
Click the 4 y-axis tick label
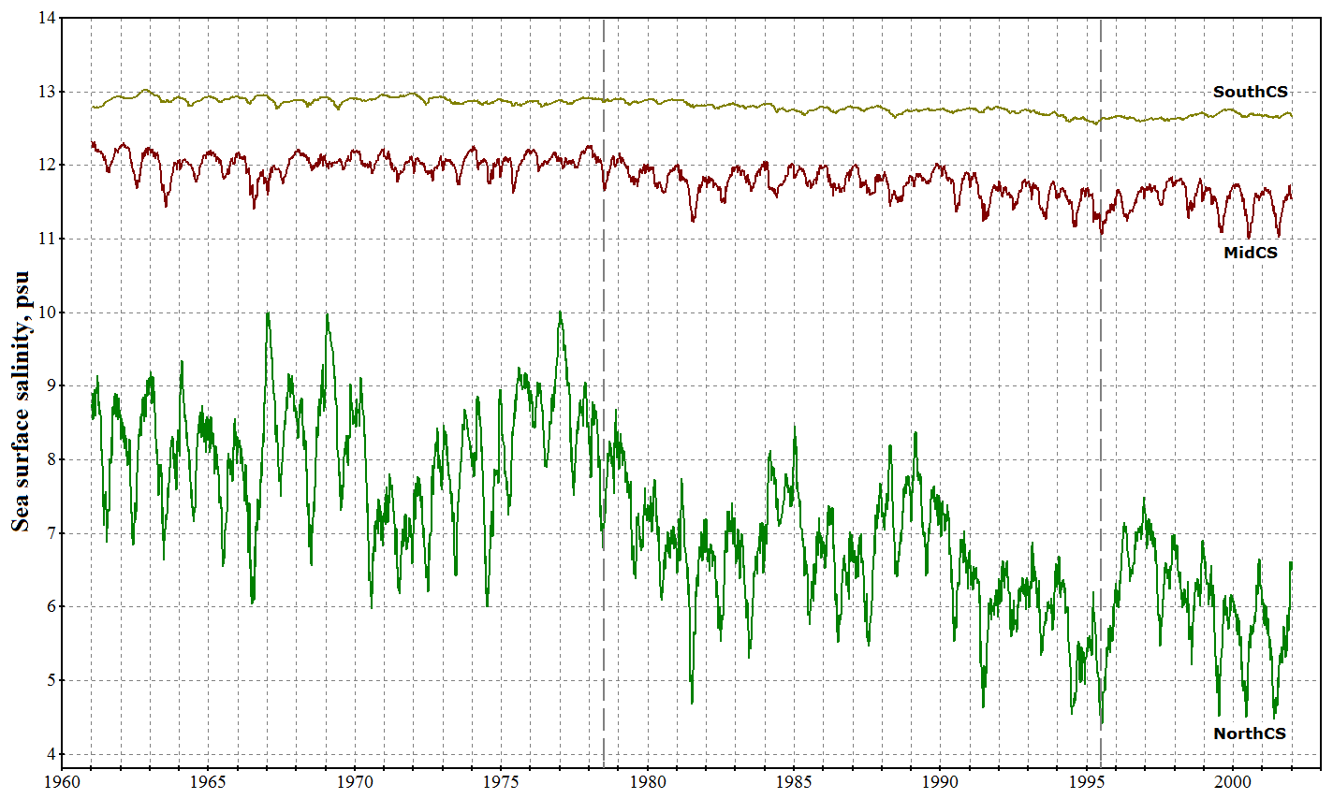click(48, 754)
